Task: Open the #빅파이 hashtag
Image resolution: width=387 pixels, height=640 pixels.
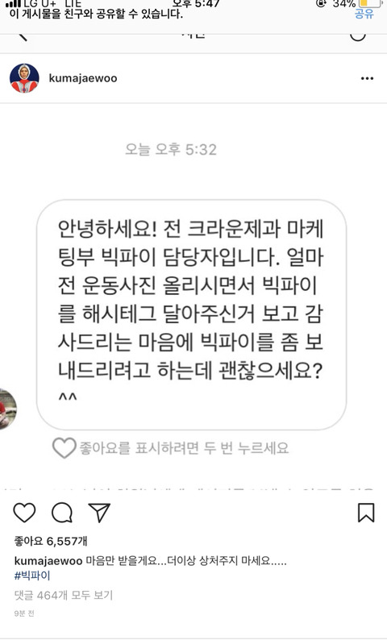Action: pos(31,576)
